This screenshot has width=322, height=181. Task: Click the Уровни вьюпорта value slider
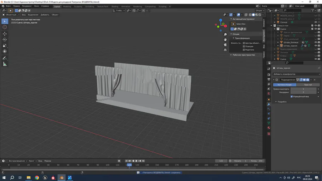pos(303,89)
